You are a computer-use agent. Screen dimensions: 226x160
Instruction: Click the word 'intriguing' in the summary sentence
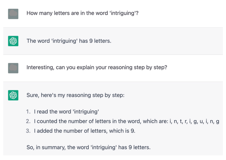tap(104, 147)
